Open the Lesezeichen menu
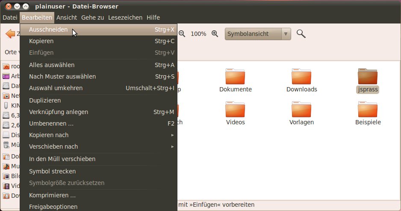 click(x=125, y=18)
